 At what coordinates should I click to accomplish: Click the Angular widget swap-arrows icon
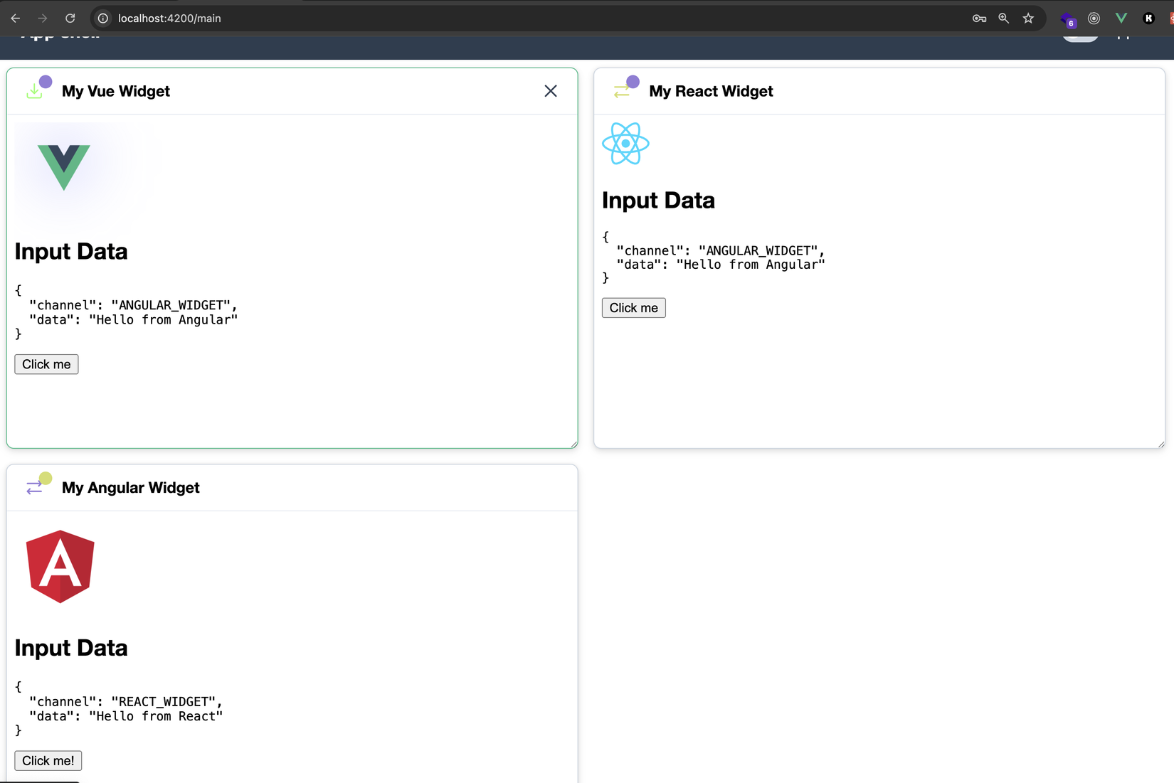pos(35,487)
